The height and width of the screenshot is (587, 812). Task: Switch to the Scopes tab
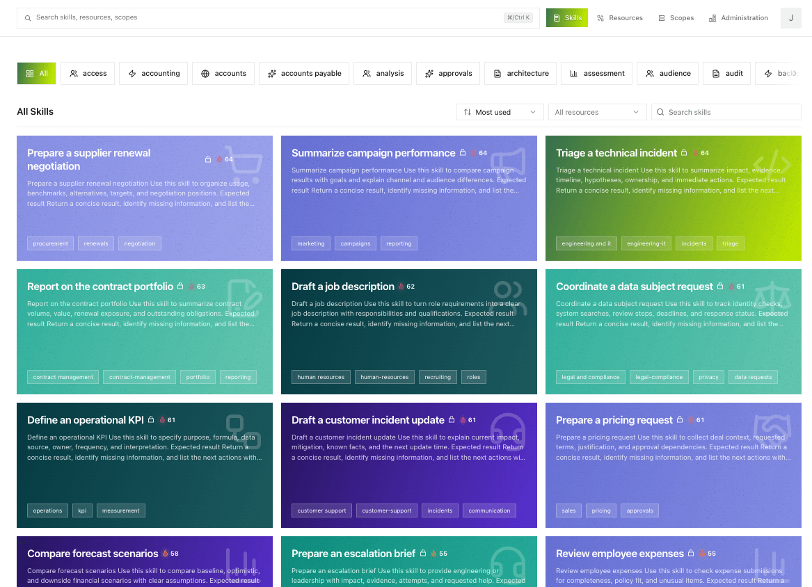click(x=676, y=18)
